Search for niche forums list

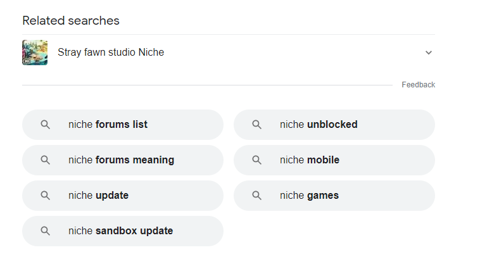123,125
